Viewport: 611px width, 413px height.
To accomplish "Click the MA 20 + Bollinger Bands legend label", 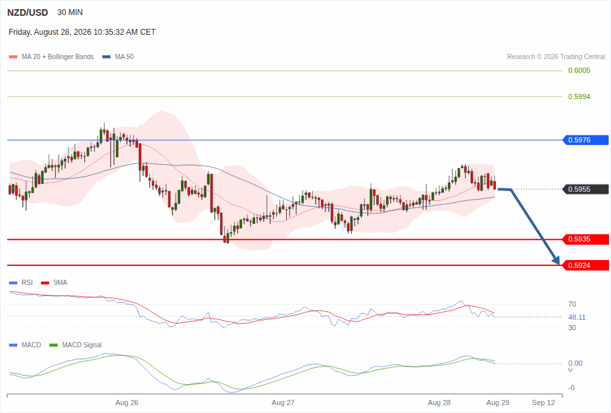I will click(x=58, y=56).
